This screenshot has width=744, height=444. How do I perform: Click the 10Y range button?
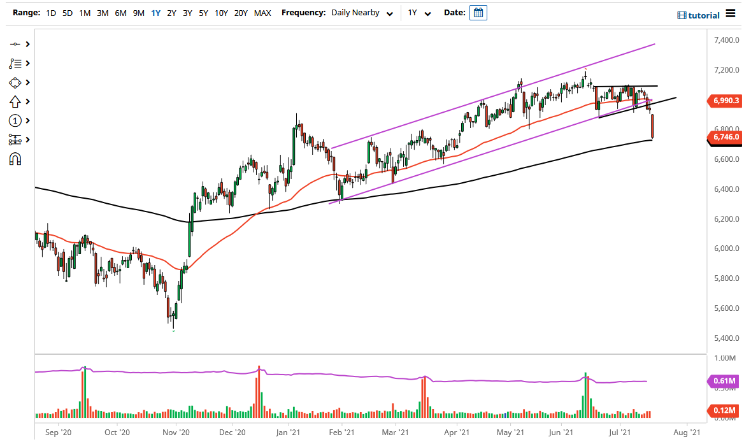pos(221,13)
